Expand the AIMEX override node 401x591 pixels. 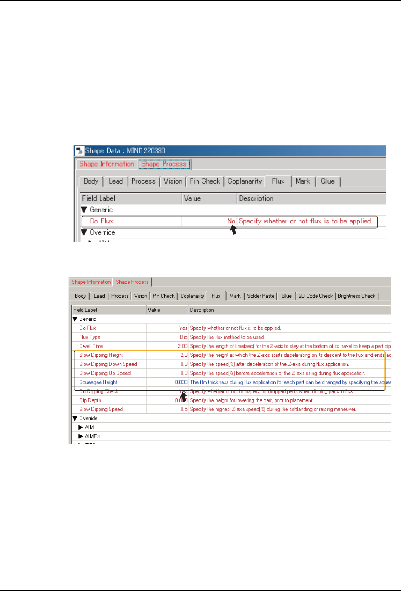coord(81,436)
